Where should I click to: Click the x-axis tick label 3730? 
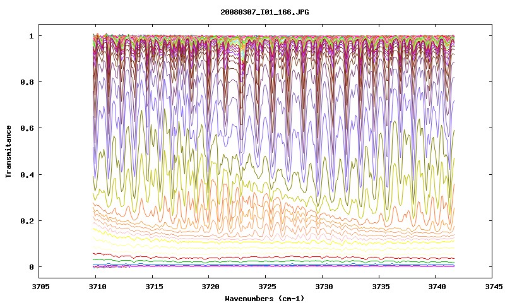(x=323, y=287)
